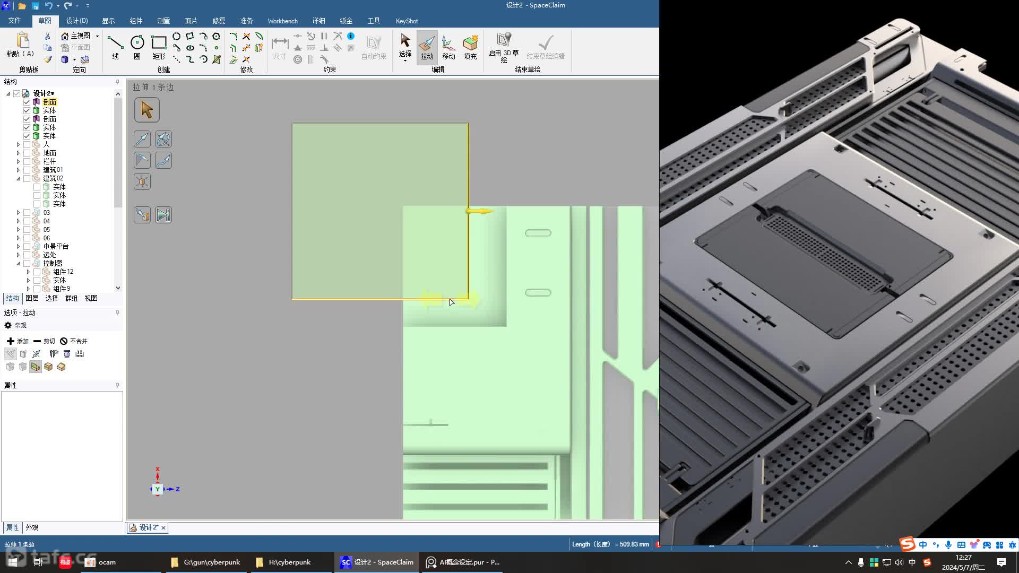Image resolution: width=1019 pixels, height=573 pixels.
Task: Expand the 03 tree node
Action: (18, 212)
